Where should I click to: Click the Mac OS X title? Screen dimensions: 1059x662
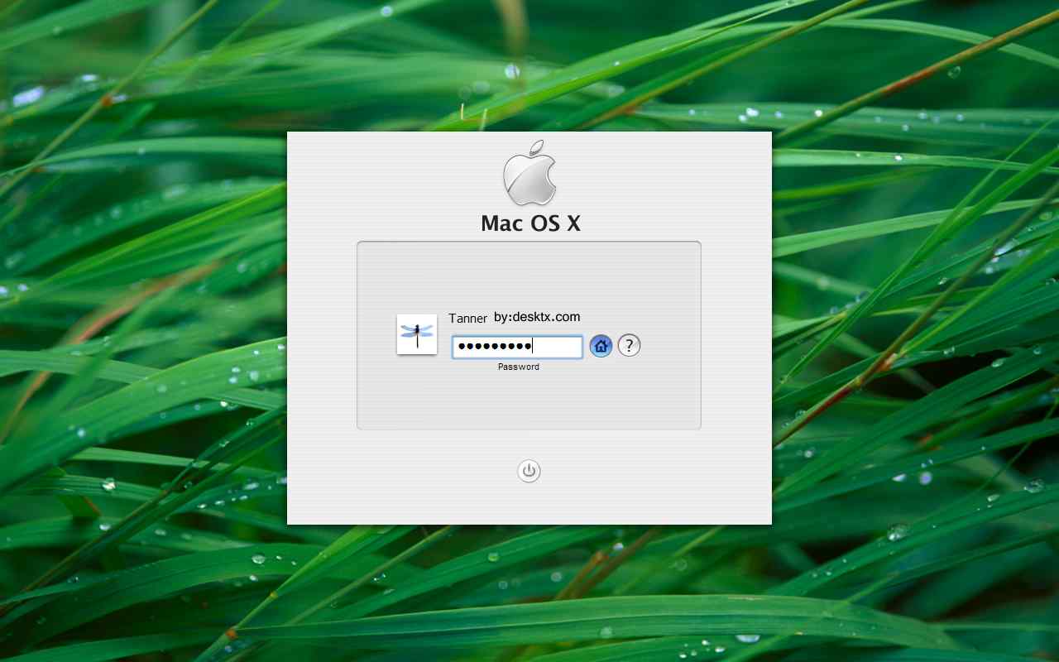pyautogui.click(x=530, y=223)
